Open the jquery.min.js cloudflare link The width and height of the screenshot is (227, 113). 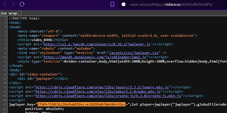[x=102, y=87]
